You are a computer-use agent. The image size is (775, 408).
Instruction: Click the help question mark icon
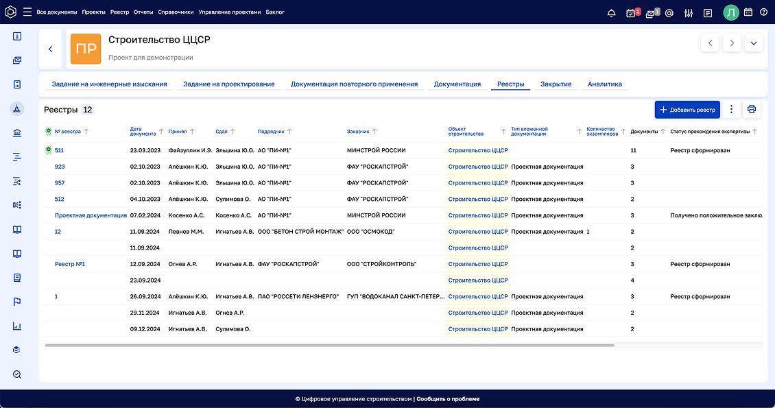point(763,12)
